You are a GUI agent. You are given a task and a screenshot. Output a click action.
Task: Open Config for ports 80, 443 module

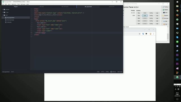pyautogui.click(x=151, y=13)
